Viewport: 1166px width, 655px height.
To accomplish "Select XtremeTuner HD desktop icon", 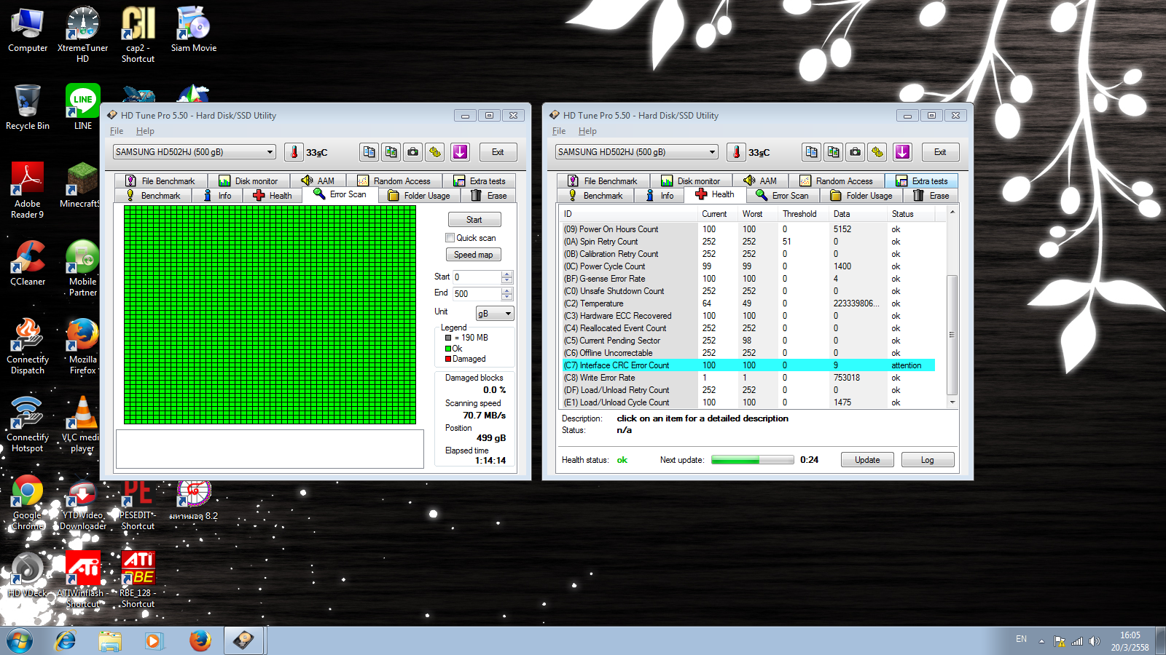I will point(83,34).
